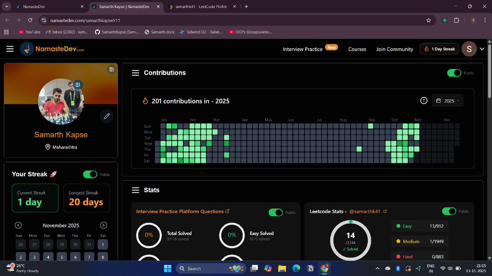Open Join Community
The image size is (492, 276).
[394, 49]
